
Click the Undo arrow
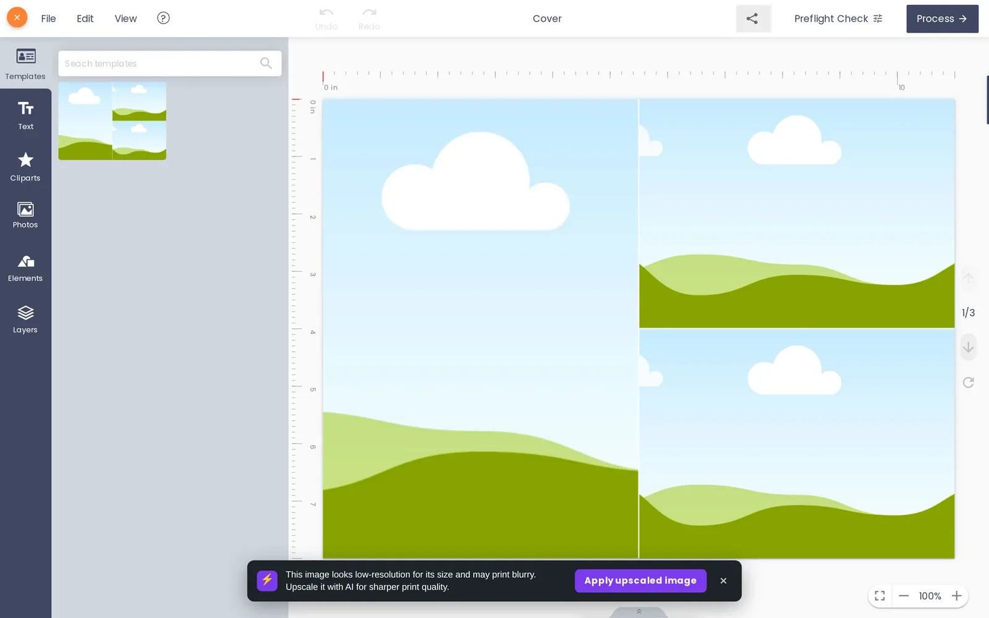(x=326, y=19)
